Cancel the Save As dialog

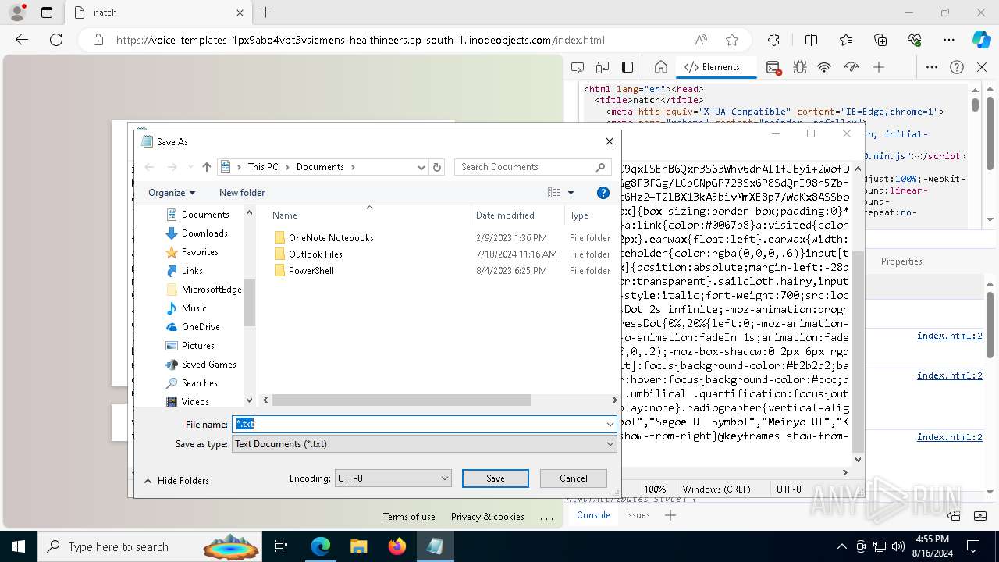574,478
